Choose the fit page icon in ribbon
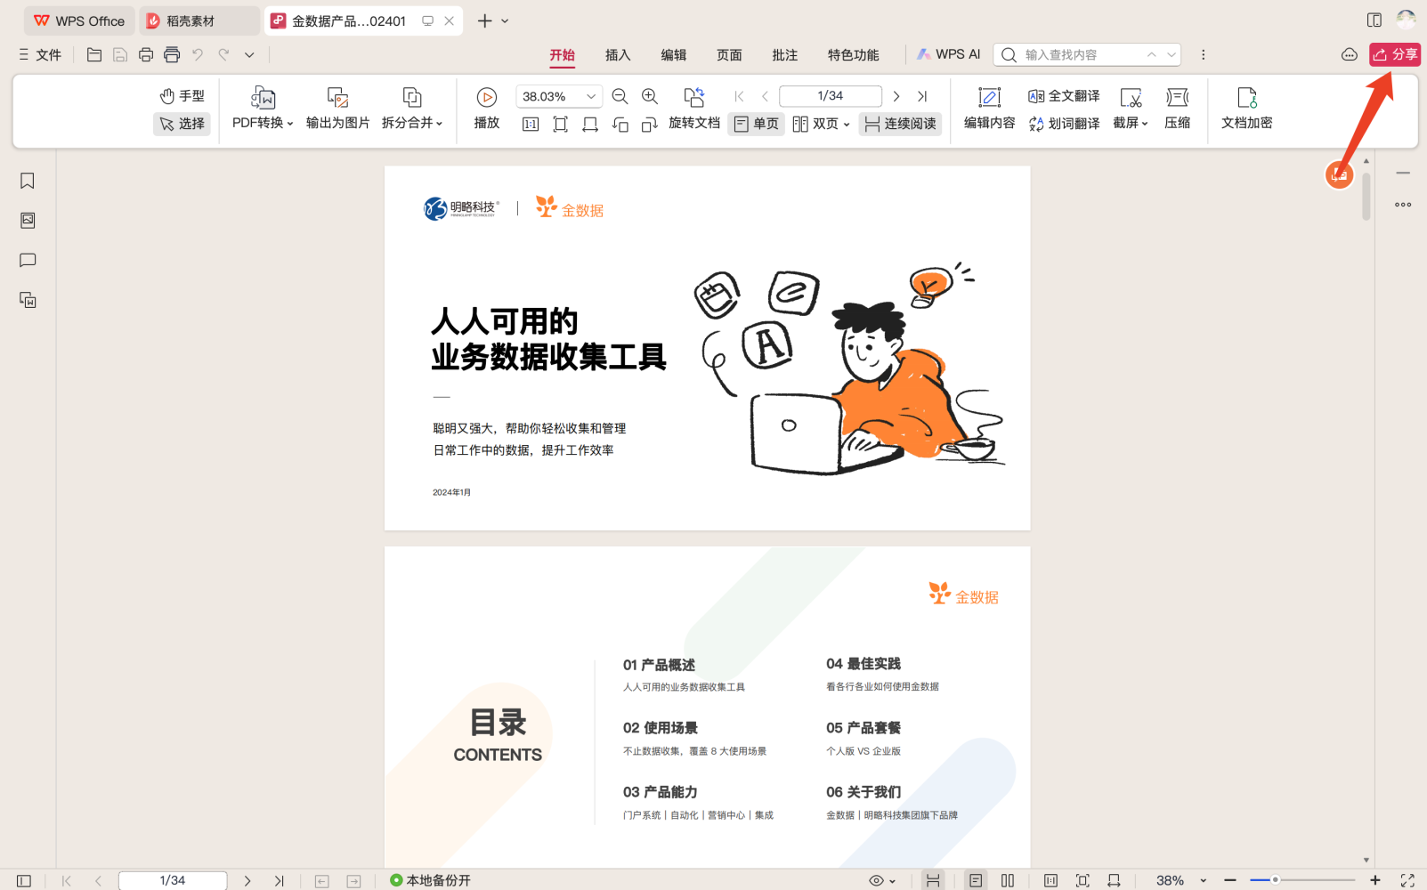Screen dimensions: 1427x890 coord(560,125)
